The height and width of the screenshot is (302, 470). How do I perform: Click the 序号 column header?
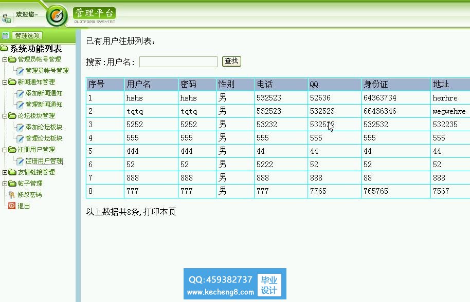click(105, 84)
